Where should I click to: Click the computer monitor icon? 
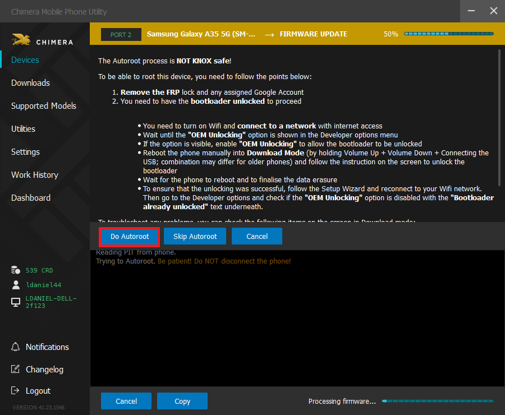click(16, 302)
